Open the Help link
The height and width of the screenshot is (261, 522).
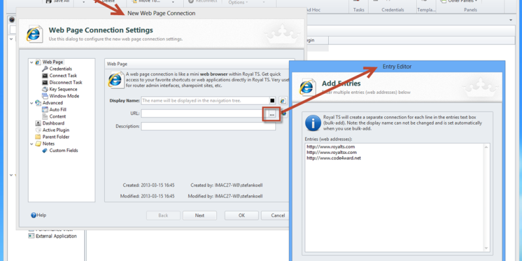[38, 215]
